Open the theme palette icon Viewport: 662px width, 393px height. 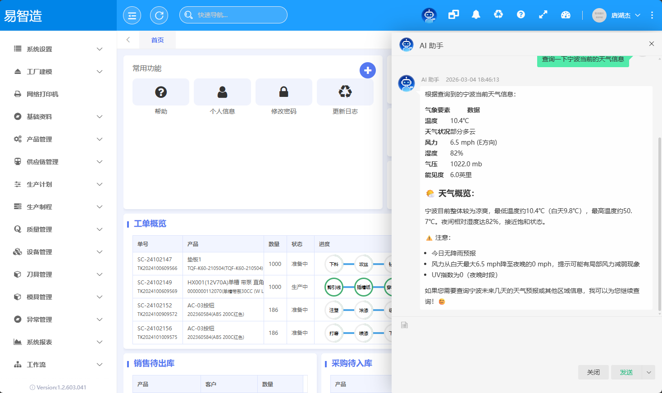566,15
